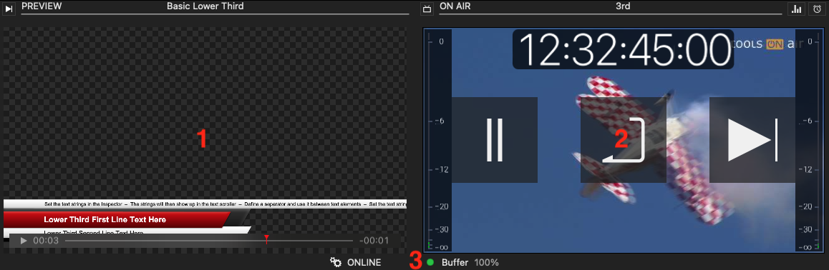829x270 pixels.
Task: Click the Basic Lower Third title
Action: [x=205, y=6]
